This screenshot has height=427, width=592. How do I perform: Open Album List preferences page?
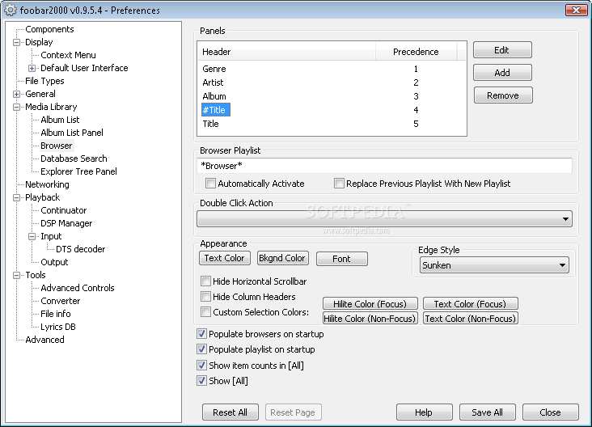pyautogui.click(x=60, y=120)
